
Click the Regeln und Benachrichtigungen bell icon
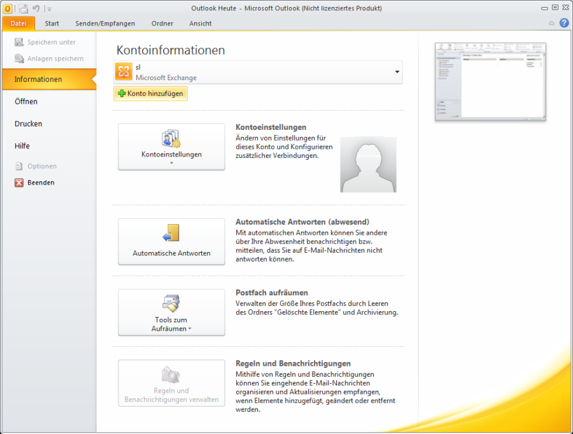(171, 374)
